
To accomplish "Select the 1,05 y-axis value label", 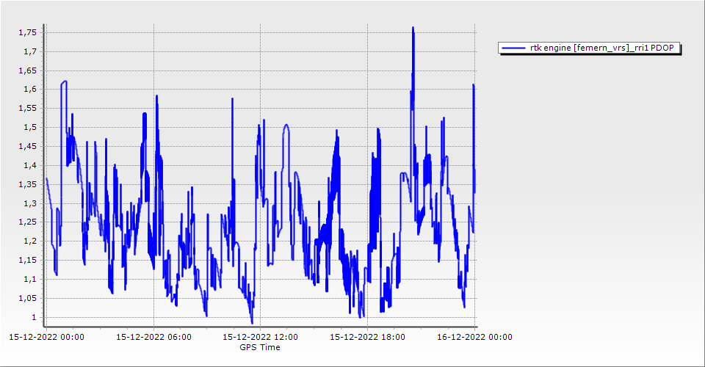I will tap(29, 299).
